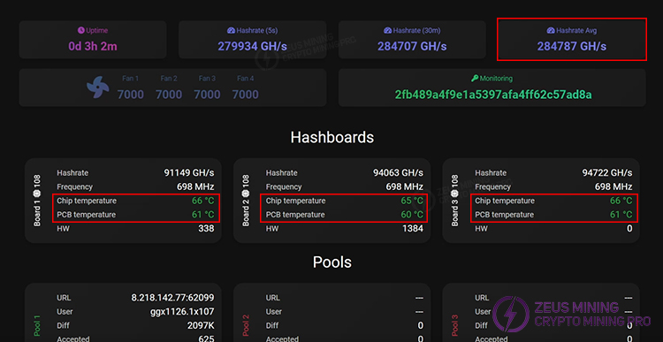This screenshot has width=663, height=342.
Task: Click the gauge icon next to Hashrate (5s)
Action: click(231, 30)
